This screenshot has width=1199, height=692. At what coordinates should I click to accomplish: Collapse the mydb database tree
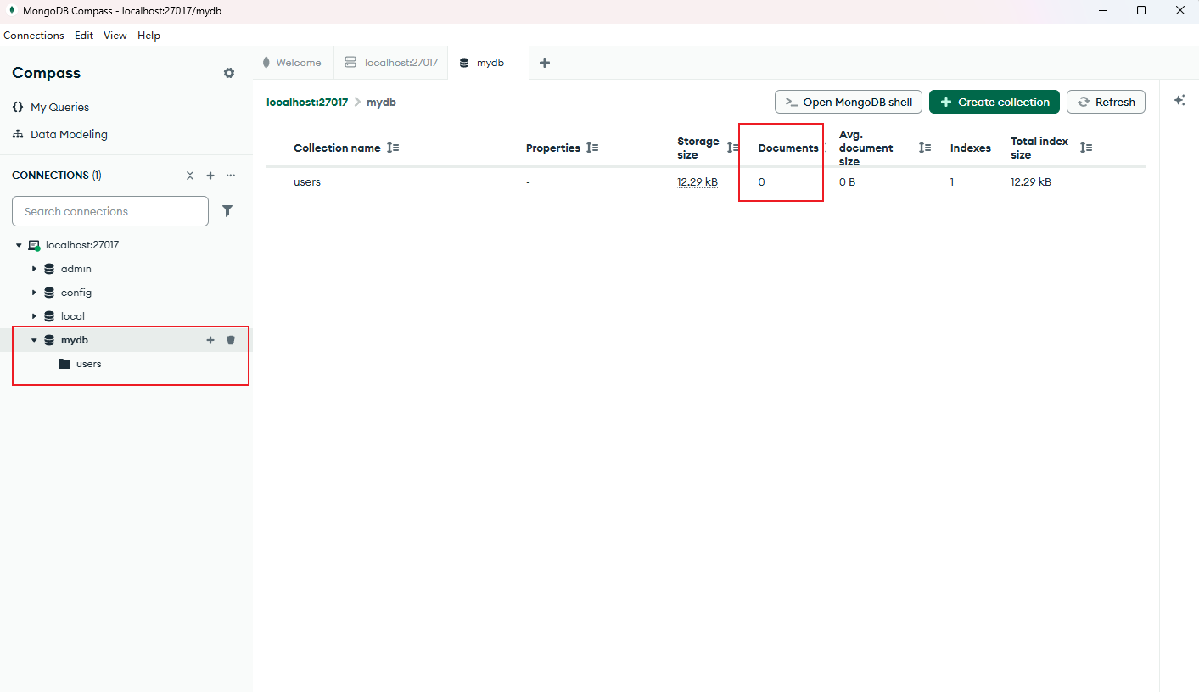34,339
